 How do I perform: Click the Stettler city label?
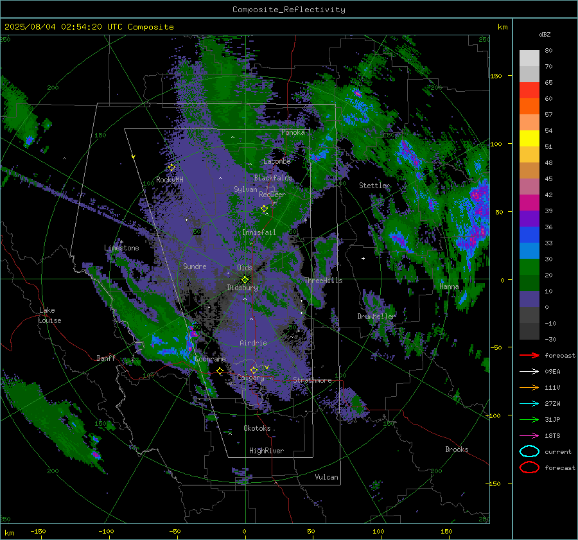374,186
